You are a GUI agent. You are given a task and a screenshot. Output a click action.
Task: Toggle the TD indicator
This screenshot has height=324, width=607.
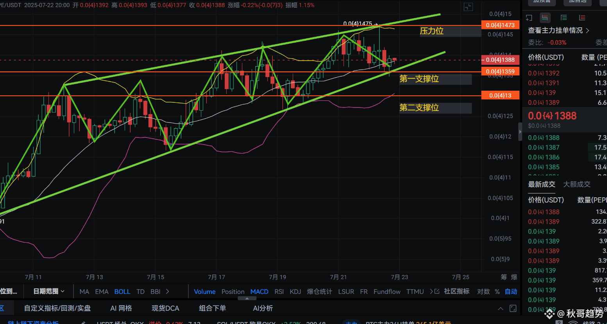pyautogui.click(x=140, y=292)
